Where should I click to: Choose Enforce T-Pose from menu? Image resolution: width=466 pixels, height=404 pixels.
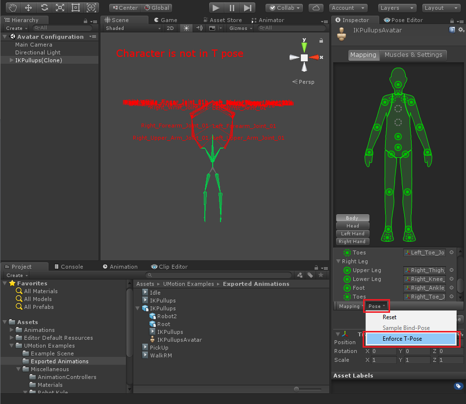[x=402, y=339]
